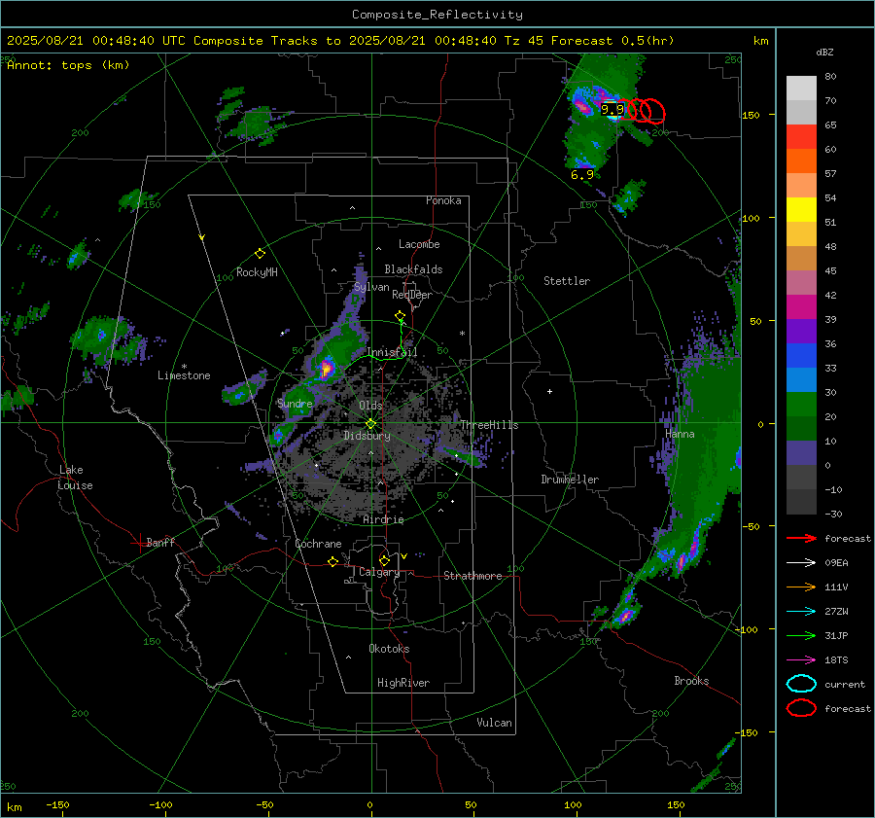Image resolution: width=875 pixels, height=818 pixels.
Task: Click the green swatch below 30 dBZ
Action: 801,405
